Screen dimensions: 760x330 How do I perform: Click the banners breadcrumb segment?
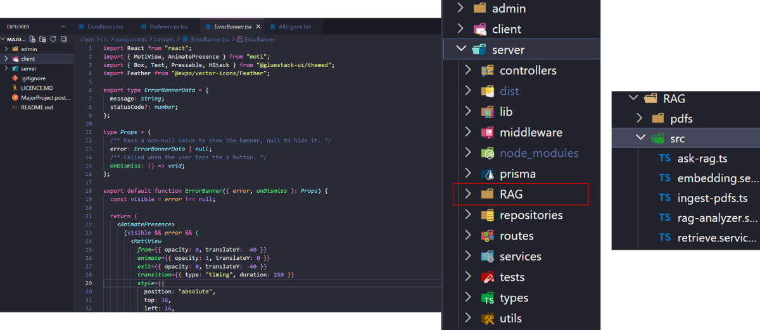point(163,39)
